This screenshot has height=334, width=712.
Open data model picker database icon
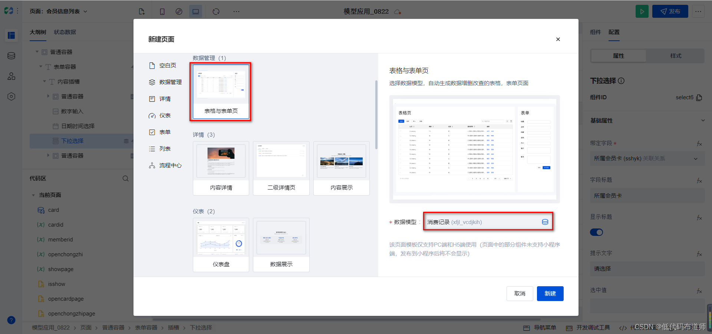tap(545, 222)
